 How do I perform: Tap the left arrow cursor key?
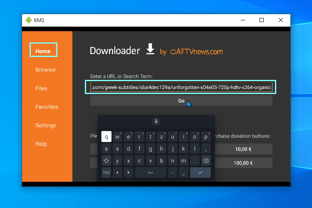[x=117, y=172]
